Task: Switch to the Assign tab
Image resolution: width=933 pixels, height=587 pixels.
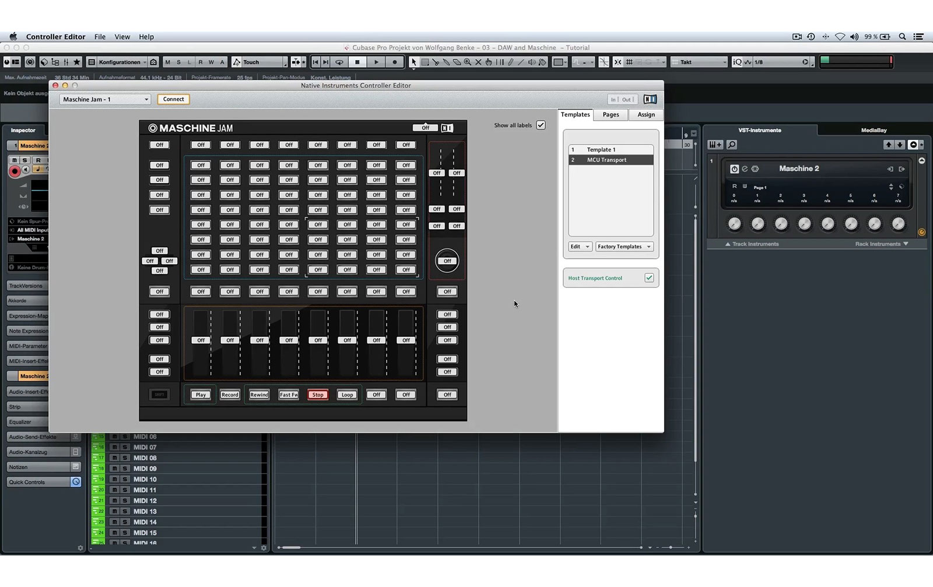Action: point(646,115)
